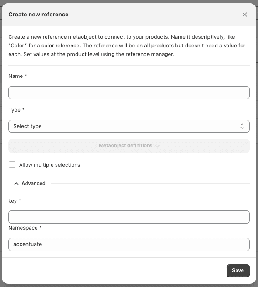
Task: Toggle the Advanced section heading
Action: point(33,183)
